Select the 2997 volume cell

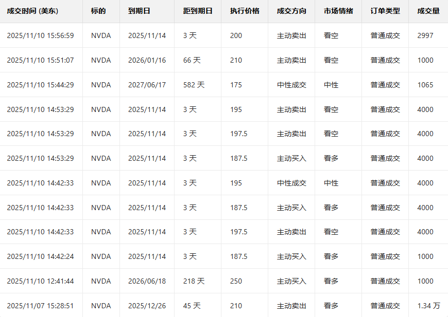(425, 35)
